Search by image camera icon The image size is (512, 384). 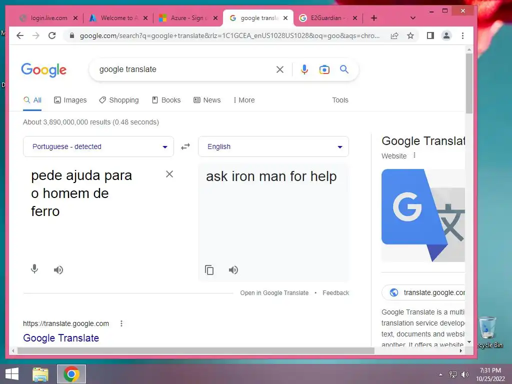[x=324, y=69]
